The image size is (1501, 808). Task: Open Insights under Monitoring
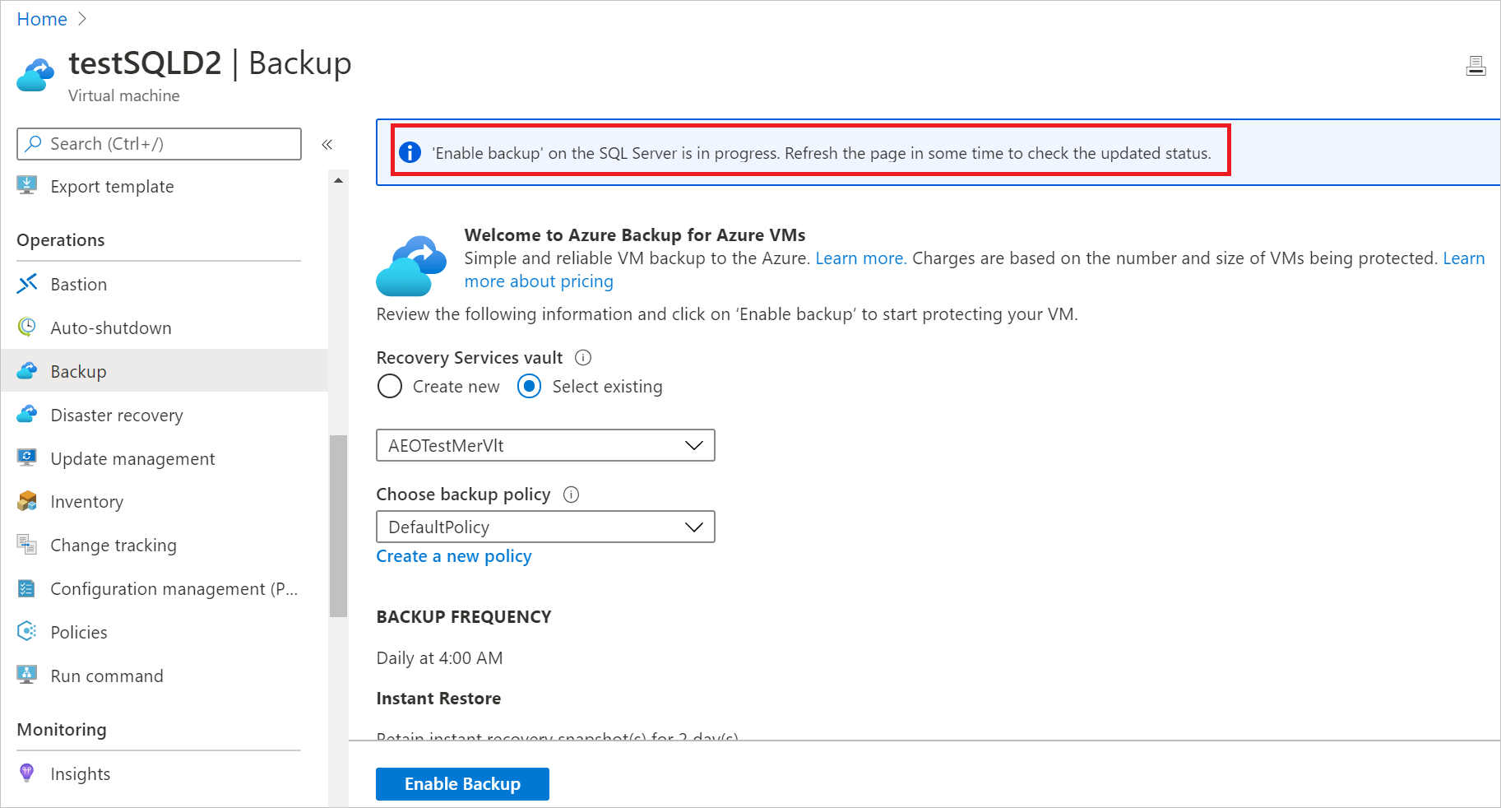[x=80, y=773]
